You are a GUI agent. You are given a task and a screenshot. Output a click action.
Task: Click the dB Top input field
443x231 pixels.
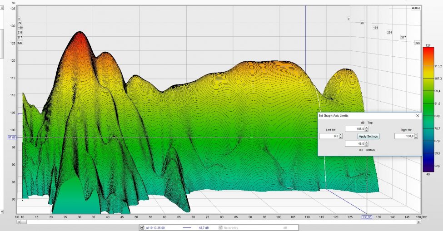click(354, 129)
